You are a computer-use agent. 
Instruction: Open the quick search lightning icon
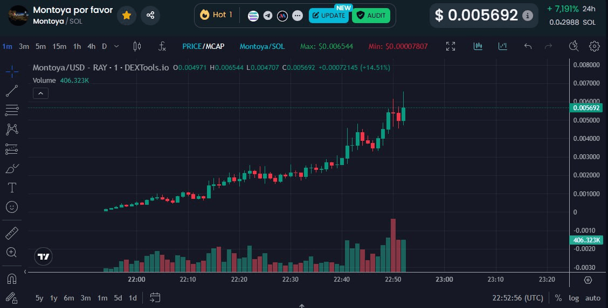574,46
